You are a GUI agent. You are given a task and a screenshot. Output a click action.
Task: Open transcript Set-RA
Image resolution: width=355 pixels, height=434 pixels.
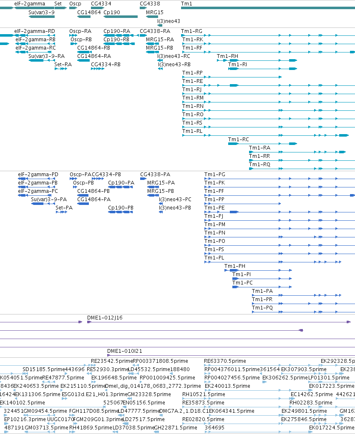coord(63,65)
